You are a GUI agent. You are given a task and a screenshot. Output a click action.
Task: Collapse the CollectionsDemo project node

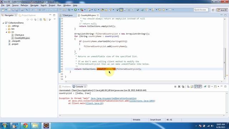tap(3, 23)
